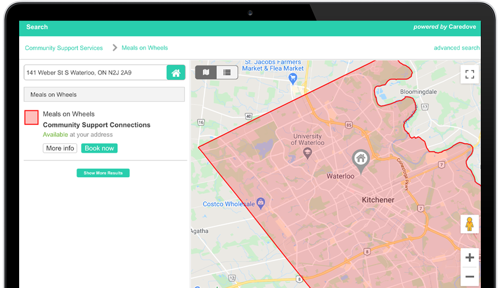Click the route 16 shield on map
Image resolution: width=500 pixels, height=288 pixels.
point(201,123)
